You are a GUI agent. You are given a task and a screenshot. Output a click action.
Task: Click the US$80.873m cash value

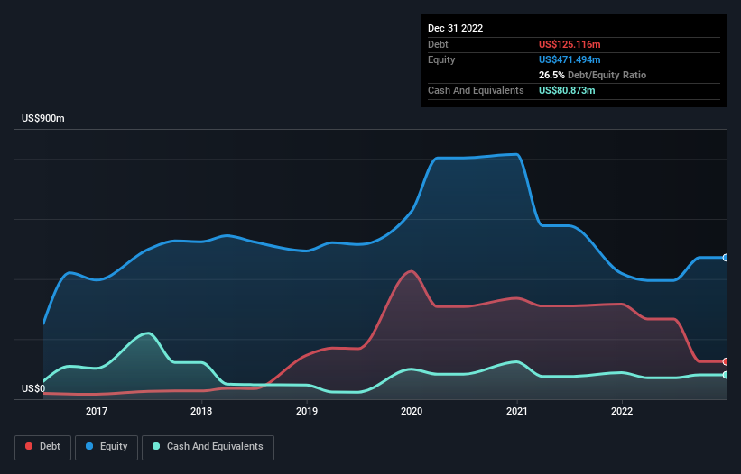(x=567, y=90)
